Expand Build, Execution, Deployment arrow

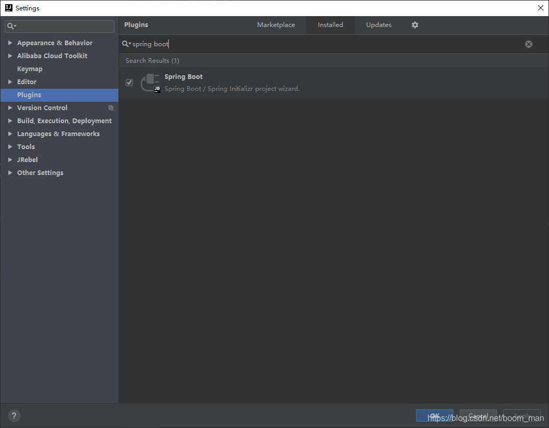click(x=10, y=121)
